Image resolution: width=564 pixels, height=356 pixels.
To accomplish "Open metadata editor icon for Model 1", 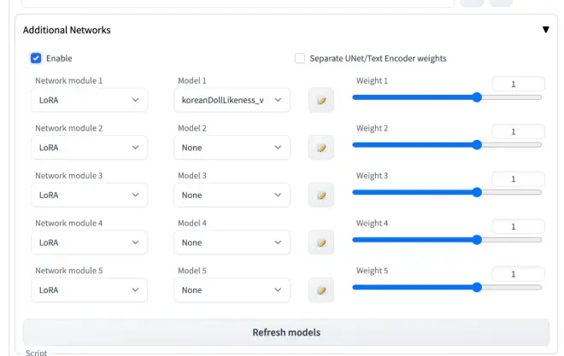I will [x=321, y=100].
